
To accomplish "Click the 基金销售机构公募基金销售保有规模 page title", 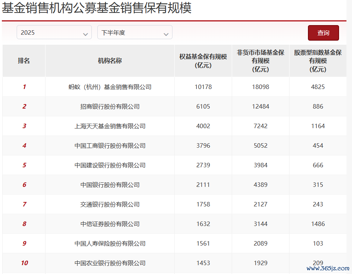I will point(97,8).
